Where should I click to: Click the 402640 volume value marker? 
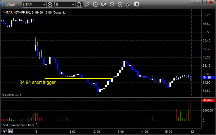point(208,100)
